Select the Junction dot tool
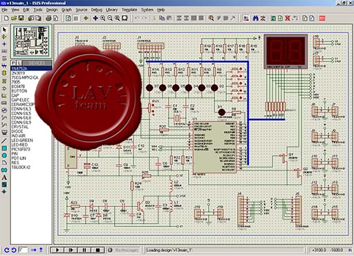Screen dimensions: 354x256 (x=4, y=44)
